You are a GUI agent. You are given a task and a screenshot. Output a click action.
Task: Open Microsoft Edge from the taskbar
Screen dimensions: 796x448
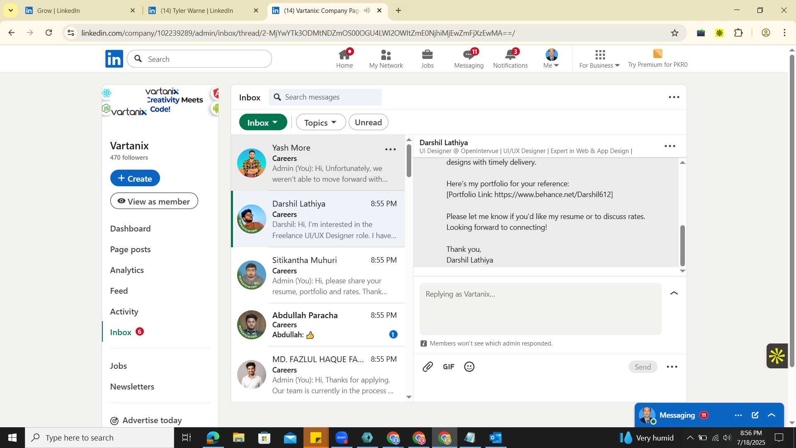point(213,438)
